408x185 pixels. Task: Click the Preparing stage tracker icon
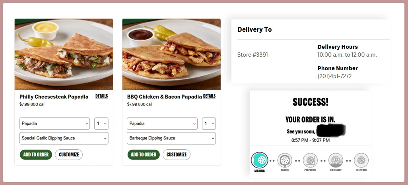310,160
